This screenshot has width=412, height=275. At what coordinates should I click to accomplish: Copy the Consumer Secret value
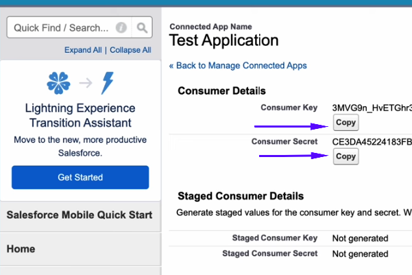[x=346, y=156]
